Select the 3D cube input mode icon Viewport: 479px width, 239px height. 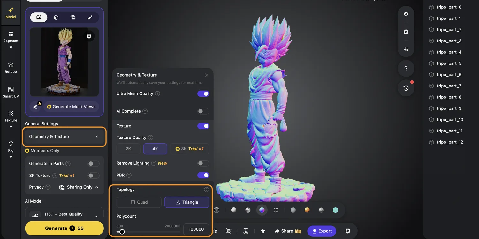(56, 18)
